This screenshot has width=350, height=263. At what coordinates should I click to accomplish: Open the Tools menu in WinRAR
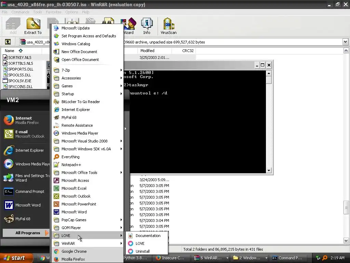38,12
